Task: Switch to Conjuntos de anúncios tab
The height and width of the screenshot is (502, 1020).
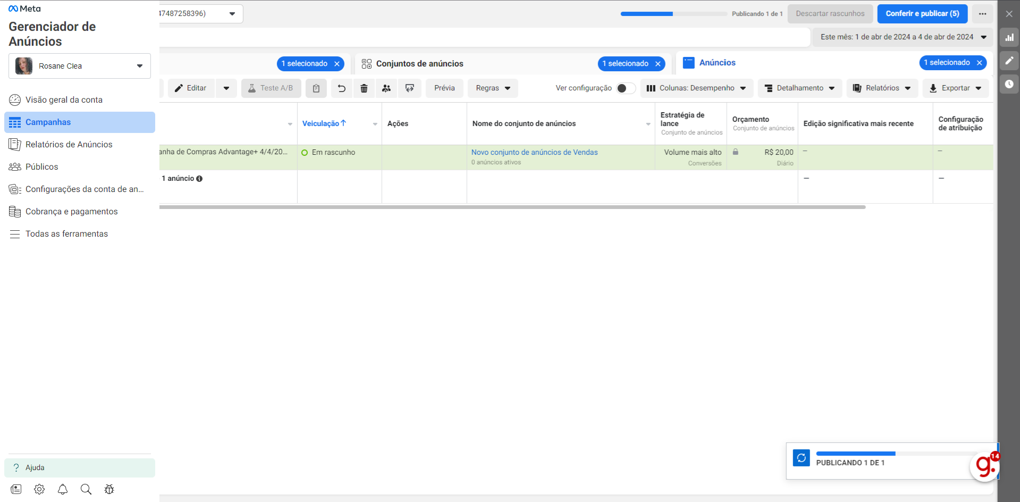Action: click(420, 64)
